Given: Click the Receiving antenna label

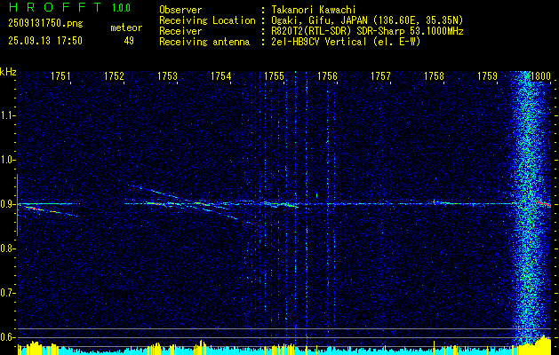Looking at the screenshot, I should pos(204,42).
